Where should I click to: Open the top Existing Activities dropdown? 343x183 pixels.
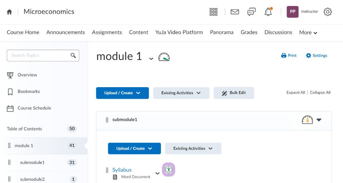(181, 93)
